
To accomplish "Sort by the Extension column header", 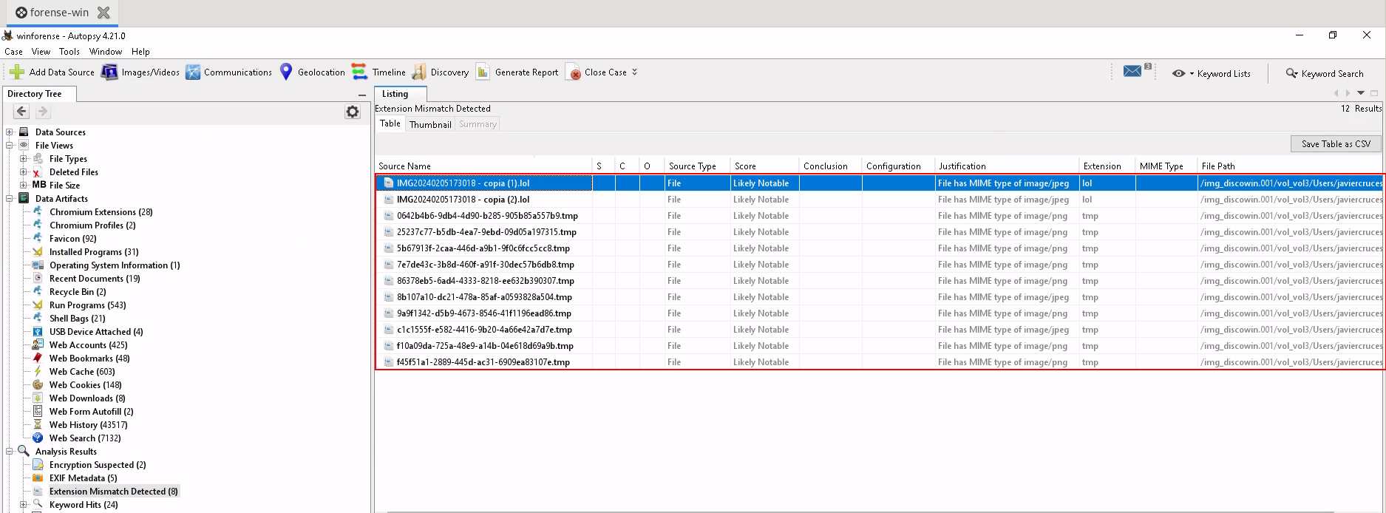I will (1107, 166).
